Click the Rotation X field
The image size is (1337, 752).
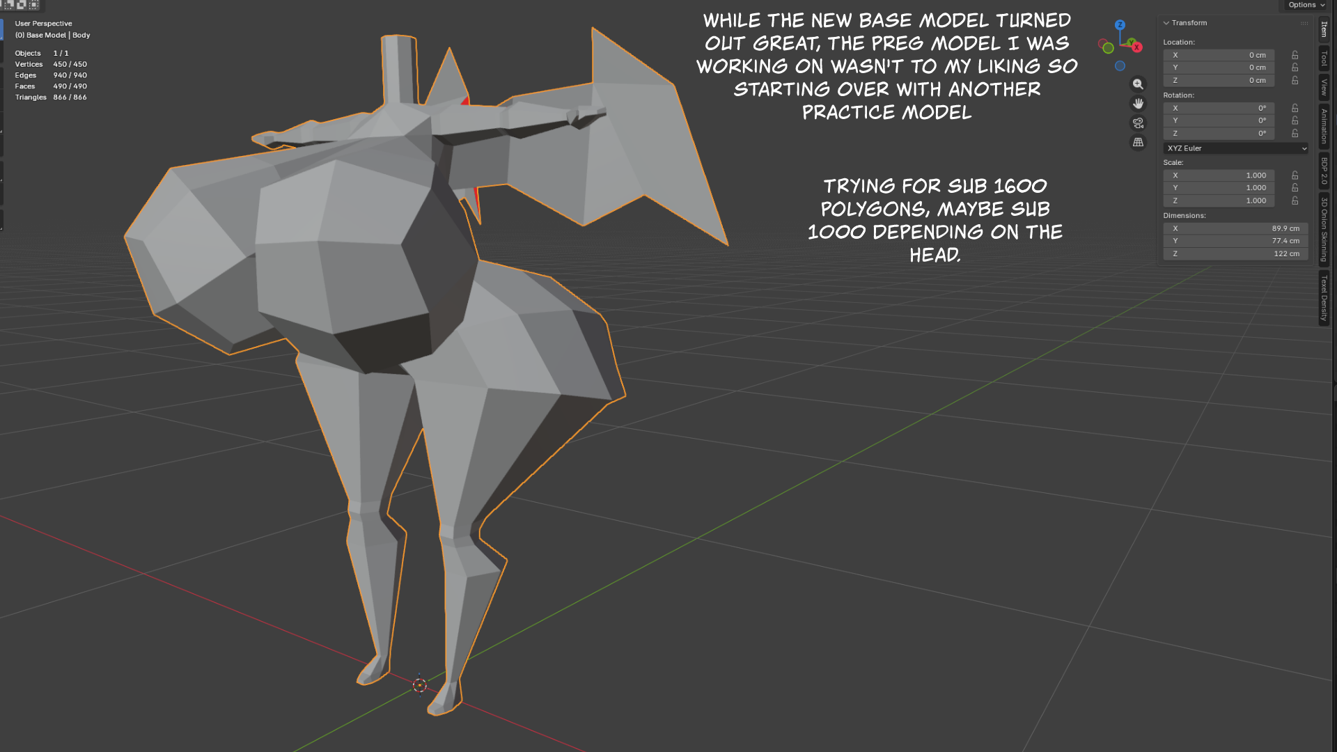1219,108
